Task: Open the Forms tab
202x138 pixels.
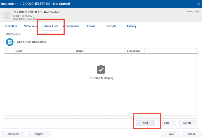Action: [91, 26]
